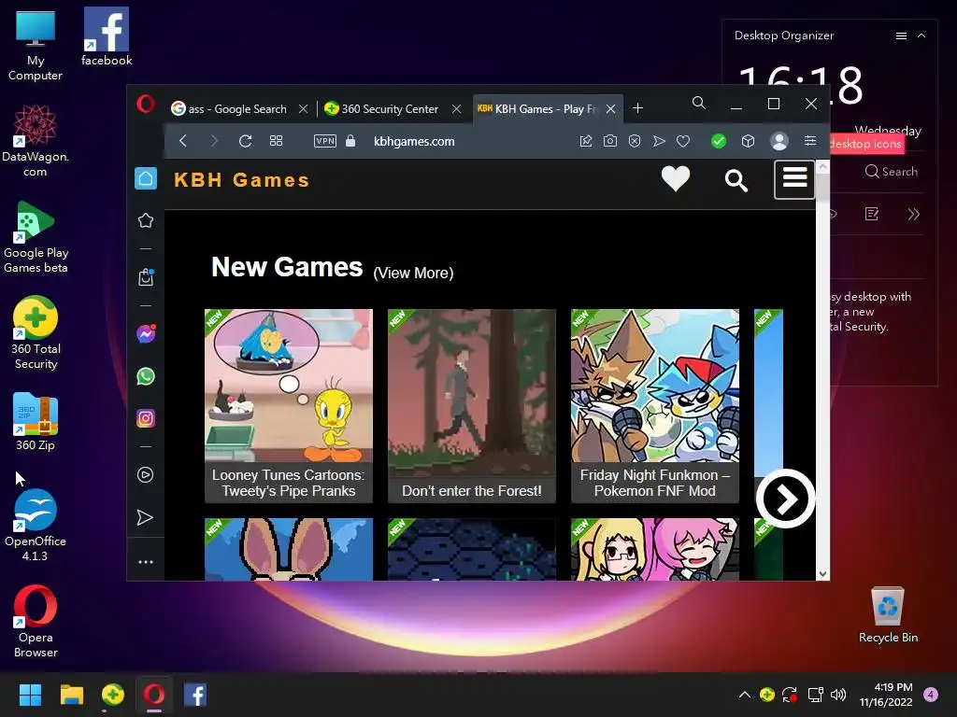This screenshot has width=957, height=717.
Task: Open the Recycle Bin on desktop
Action: pyautogui.click(x=888, y=614)
